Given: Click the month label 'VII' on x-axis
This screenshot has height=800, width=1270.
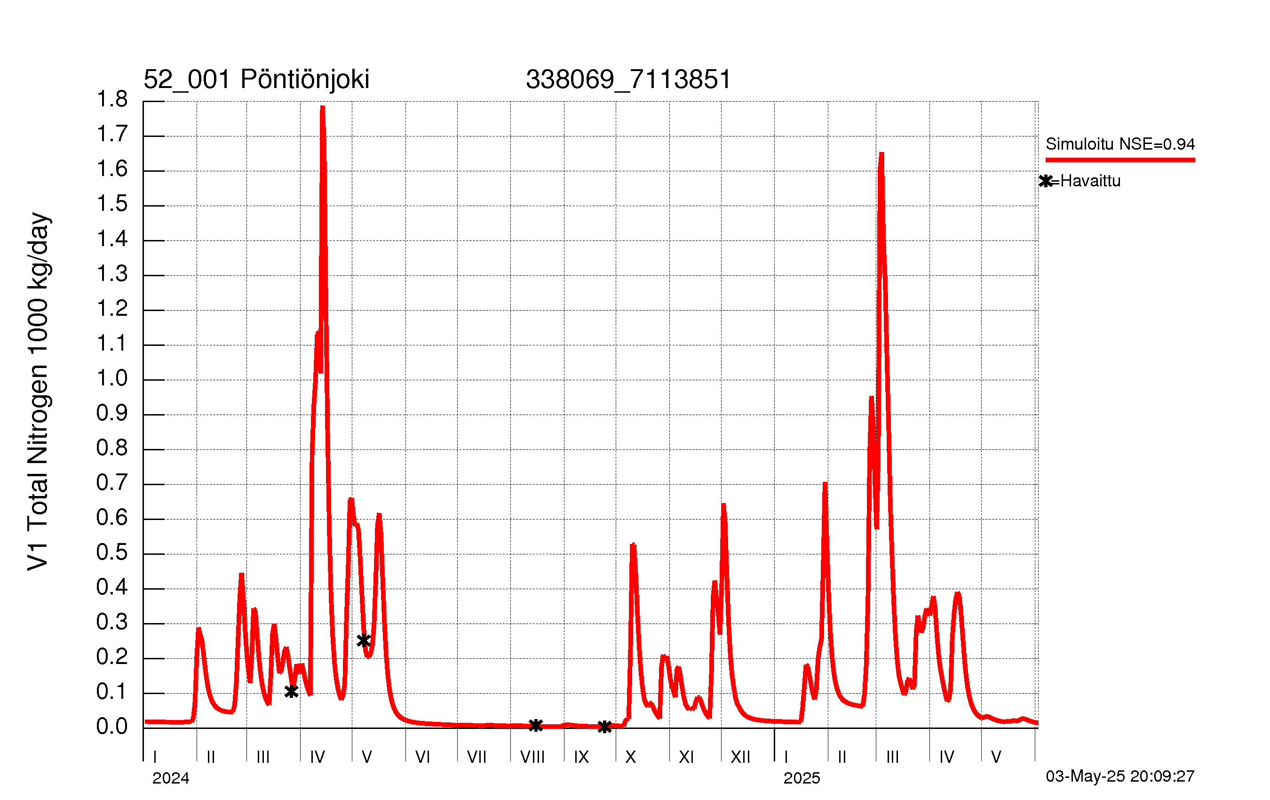Looking at the screenshot, I should pos(476,757).
